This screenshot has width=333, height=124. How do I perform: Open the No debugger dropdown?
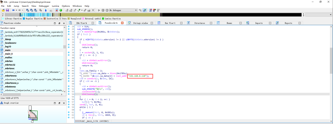pyautogui.click(x=123, y=10)
